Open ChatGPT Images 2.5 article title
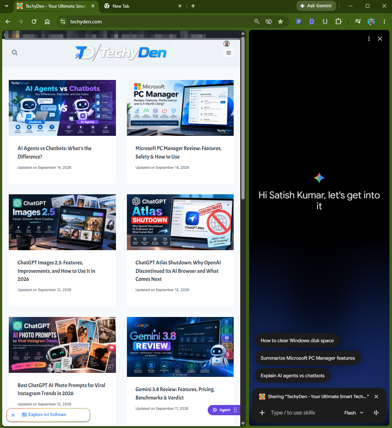Viewport: 392px width, 428px height. 56,271
